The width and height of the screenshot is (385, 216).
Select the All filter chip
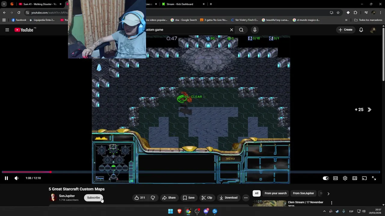(x=257, y=193)
